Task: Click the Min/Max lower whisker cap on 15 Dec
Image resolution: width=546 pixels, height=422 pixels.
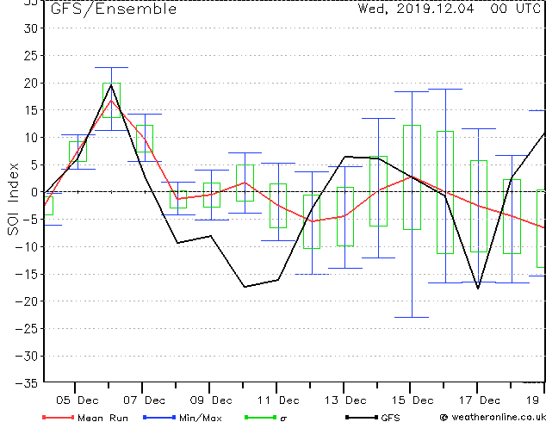Action: pos(412,317)
